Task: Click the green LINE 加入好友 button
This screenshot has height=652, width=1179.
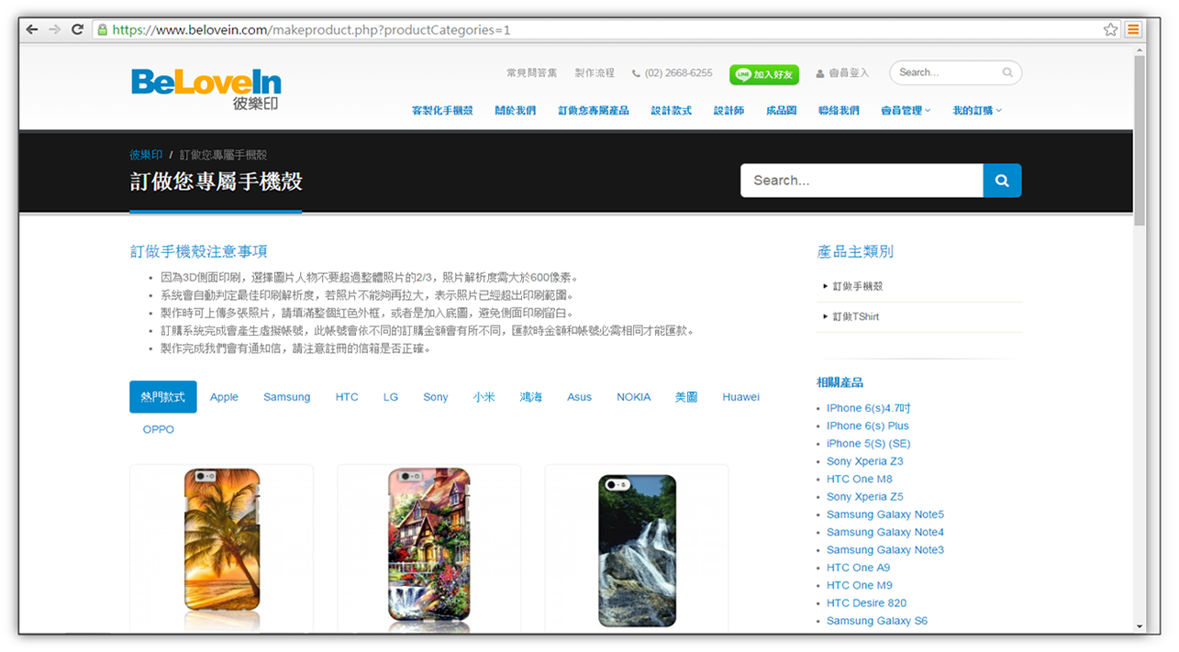Action: (764, 74)
